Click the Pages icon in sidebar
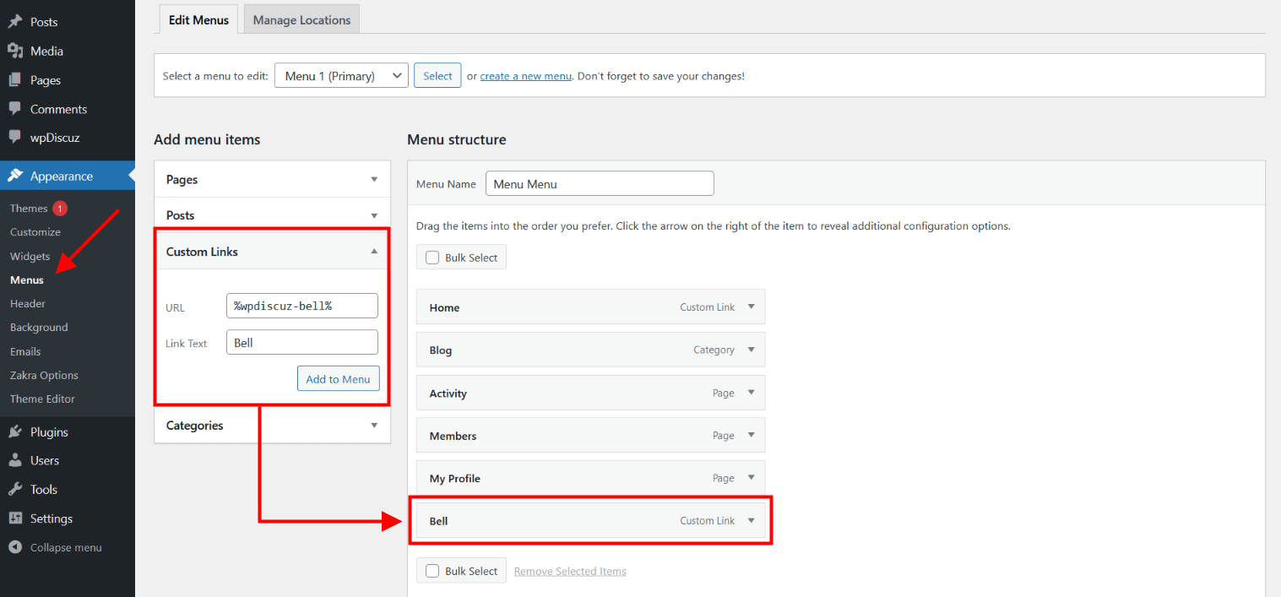 coord(15,80)
